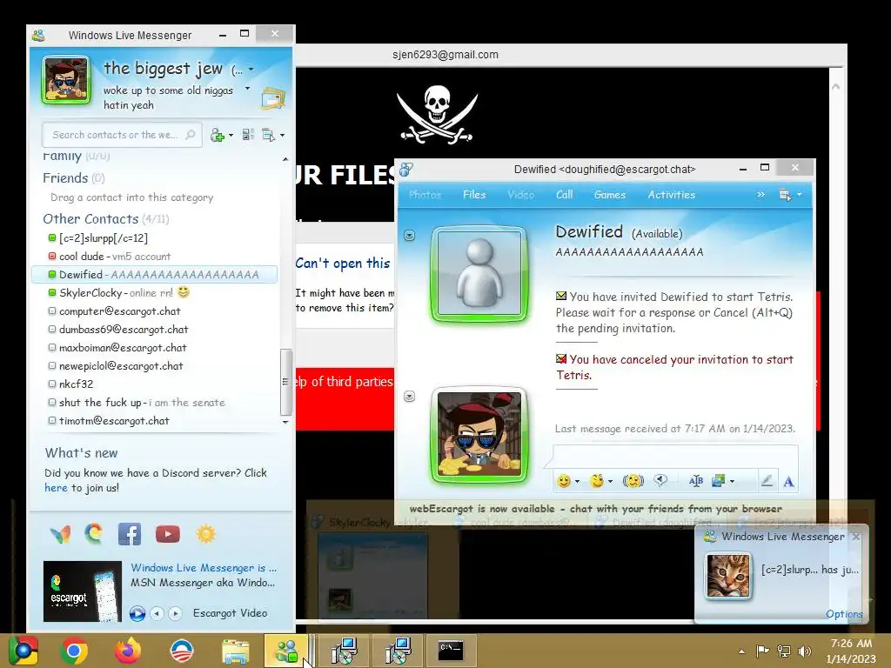
Task: Click the change contact list layout icon
Action: pos(248,135)
